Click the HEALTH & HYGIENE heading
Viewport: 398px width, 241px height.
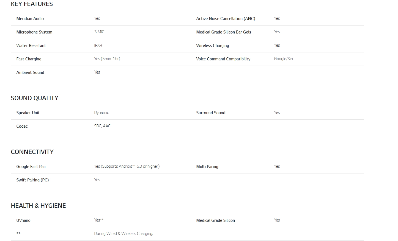pos(39,206)
